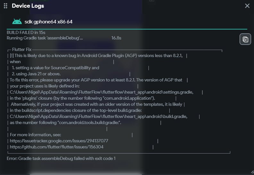
Task: Click the Device Logs panel title
Action: tap(28, 6)
